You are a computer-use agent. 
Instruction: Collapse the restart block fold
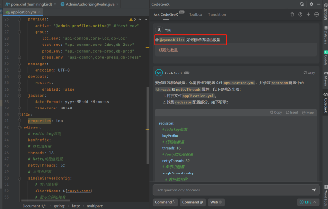click(x=19, y=83)
